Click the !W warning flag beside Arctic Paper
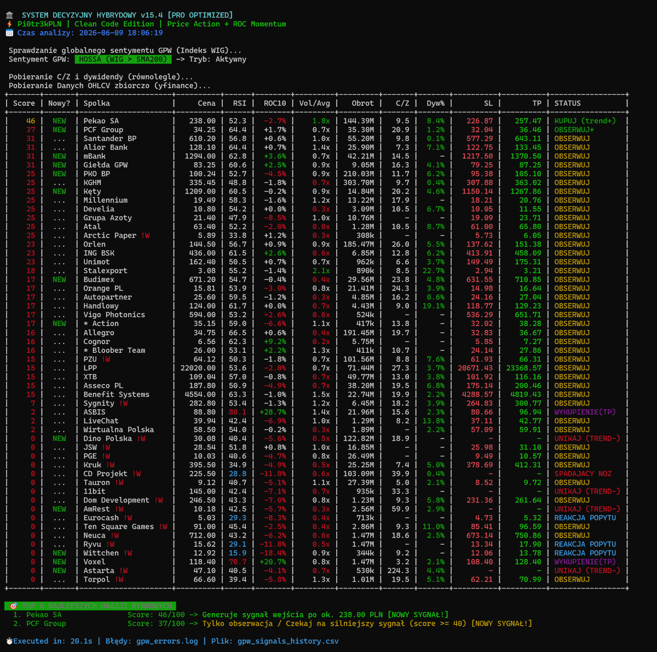This screenshot has height=652, width=657. pyautogui.click(x=145, y=236)
